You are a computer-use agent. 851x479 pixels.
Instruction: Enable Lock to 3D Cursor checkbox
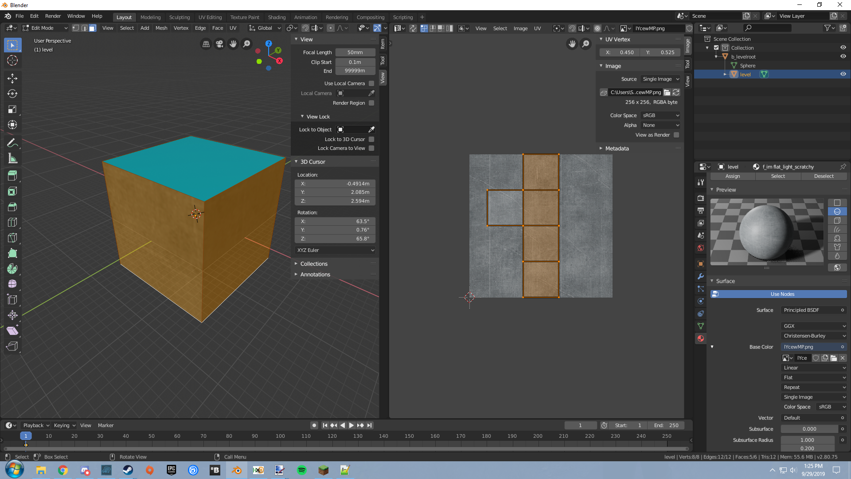(371, 139)
